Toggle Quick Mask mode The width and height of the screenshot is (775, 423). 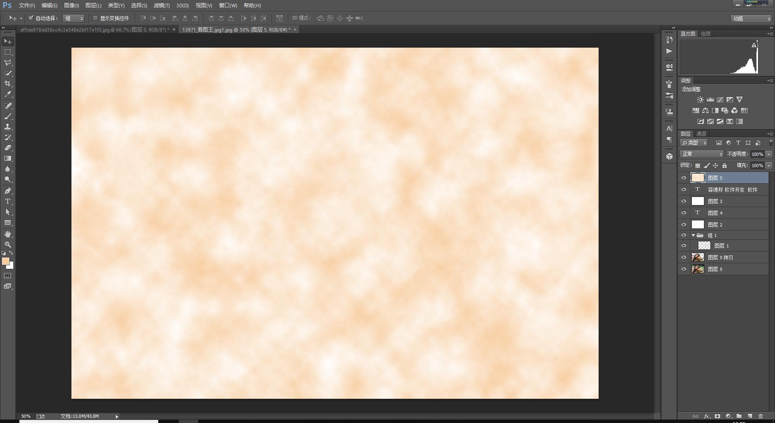[x=8, y=276]
